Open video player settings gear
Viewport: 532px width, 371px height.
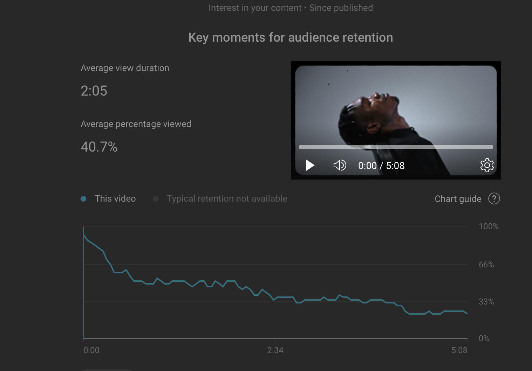487,165
